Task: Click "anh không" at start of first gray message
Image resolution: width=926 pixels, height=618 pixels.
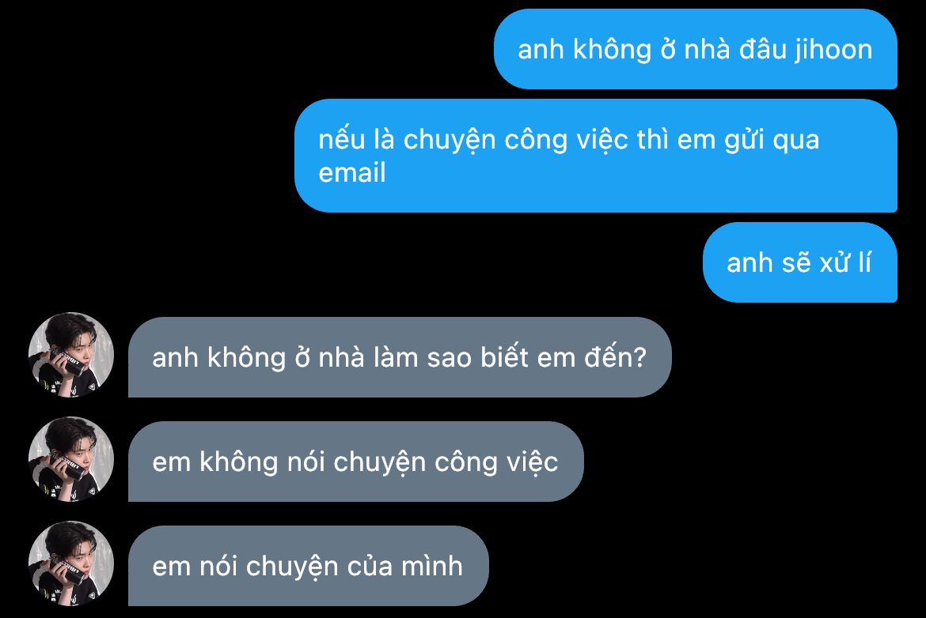Action: coord(219,358)
